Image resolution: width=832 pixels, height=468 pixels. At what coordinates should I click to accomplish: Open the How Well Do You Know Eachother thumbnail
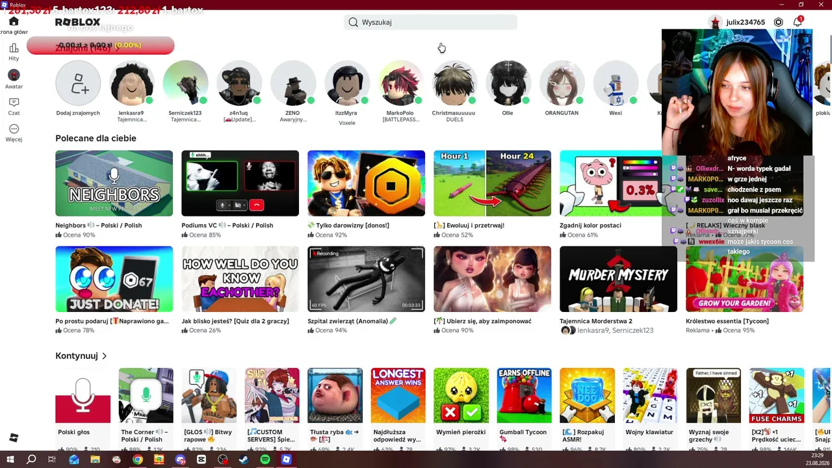[x=240, y=279]
